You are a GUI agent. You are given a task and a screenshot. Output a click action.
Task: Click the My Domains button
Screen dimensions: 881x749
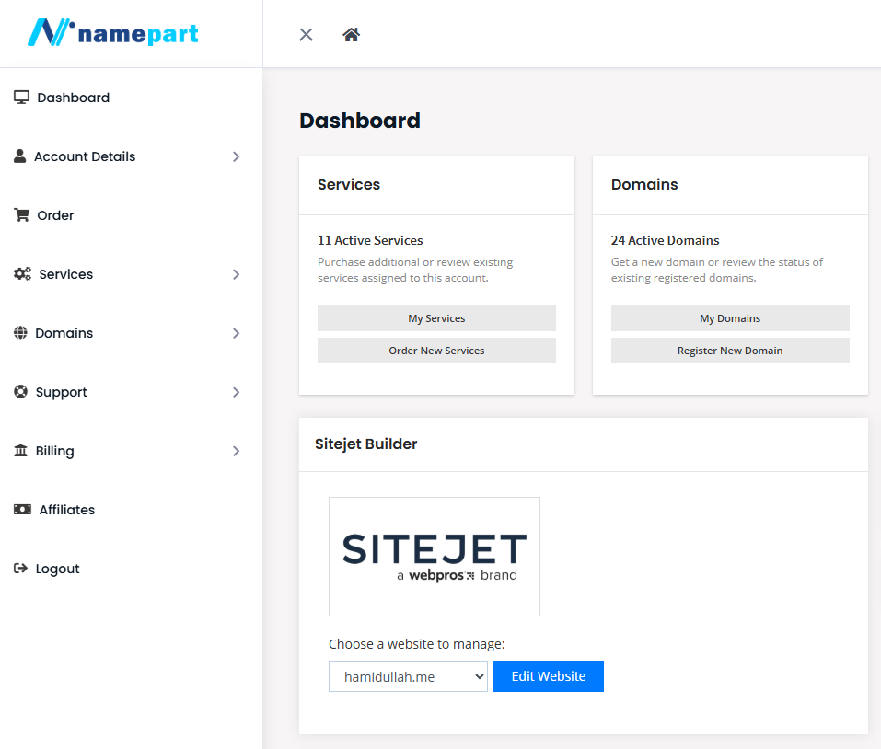tap(730, 318)
